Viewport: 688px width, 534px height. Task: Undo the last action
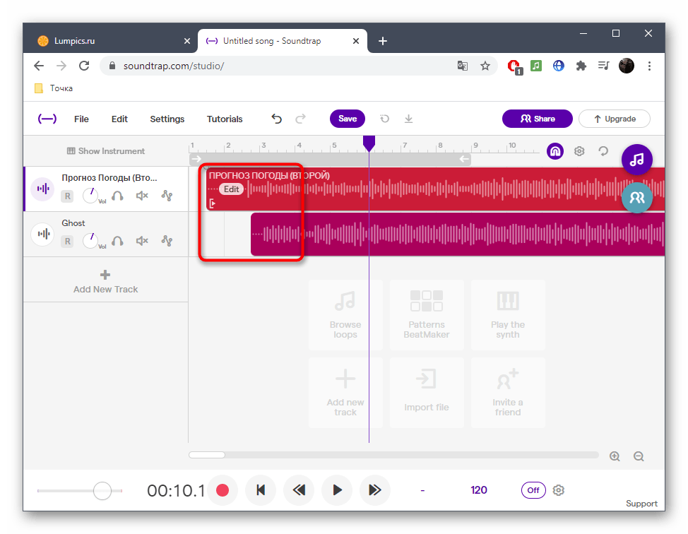point(276,119)
